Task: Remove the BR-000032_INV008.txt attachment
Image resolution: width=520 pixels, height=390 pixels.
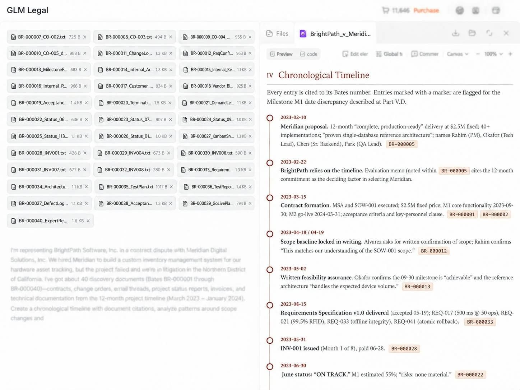Action: [169, 170]
